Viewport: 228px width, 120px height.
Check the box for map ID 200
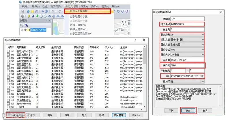[x=8, y=51]
